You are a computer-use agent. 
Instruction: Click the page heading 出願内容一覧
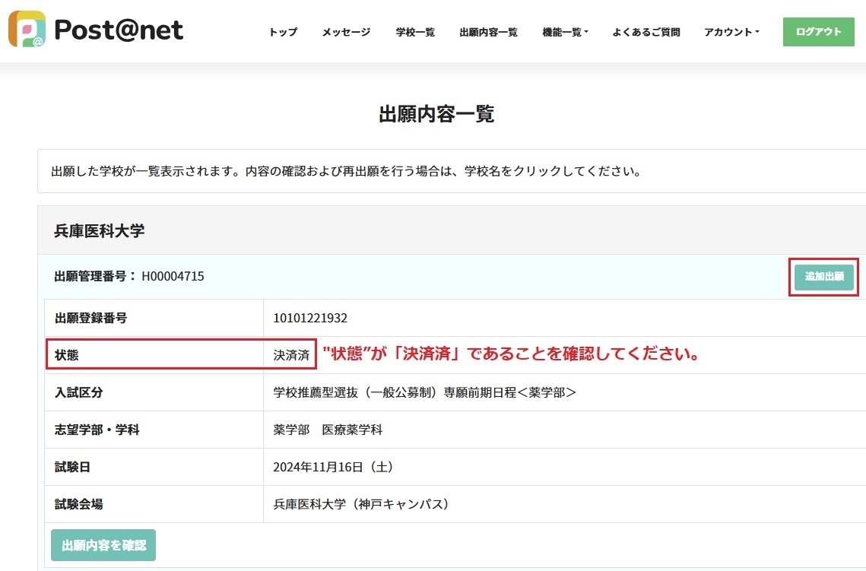436,114
